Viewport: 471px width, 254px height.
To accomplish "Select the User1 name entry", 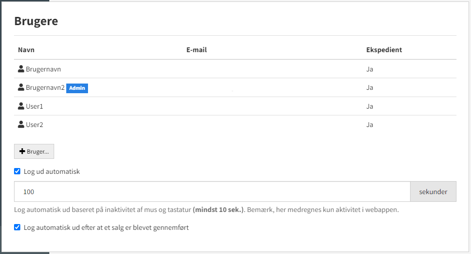I will pyautogui.click(x=34, y=106).
